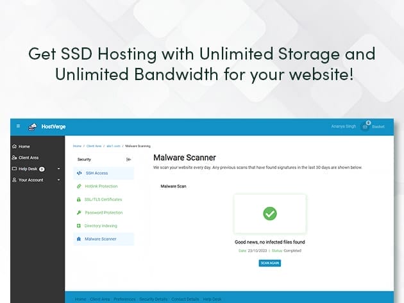This screenshot has width=404, height=303.
Task: Click the Client Area breadcrumb link
Action: click(94, 146)
